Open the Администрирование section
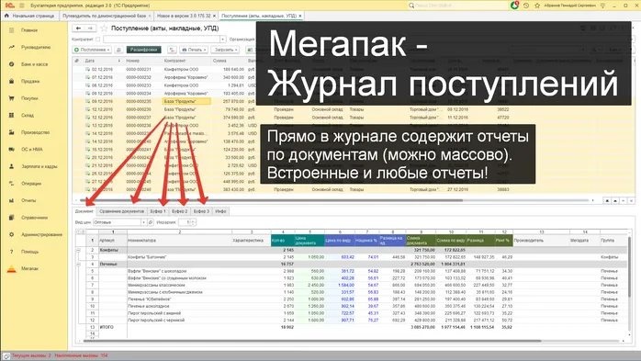 coord(41,234)
